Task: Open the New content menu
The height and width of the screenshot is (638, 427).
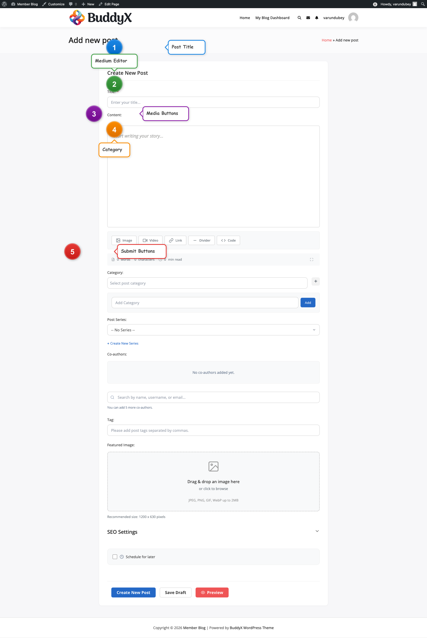Action: [x=88, y=4]
